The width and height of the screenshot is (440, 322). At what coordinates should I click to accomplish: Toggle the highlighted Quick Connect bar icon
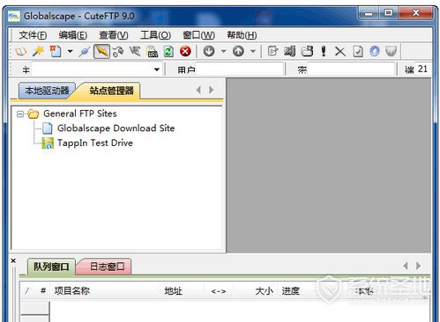coord(101,52)
